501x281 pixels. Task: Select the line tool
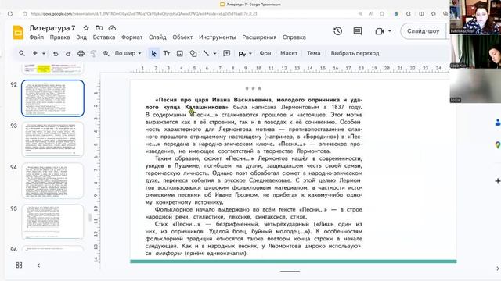[207, 53]
